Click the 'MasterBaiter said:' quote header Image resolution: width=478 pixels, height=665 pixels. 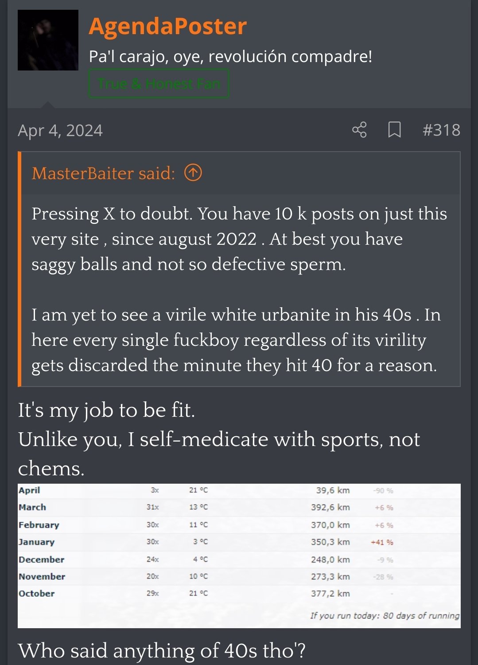point(103,173)
